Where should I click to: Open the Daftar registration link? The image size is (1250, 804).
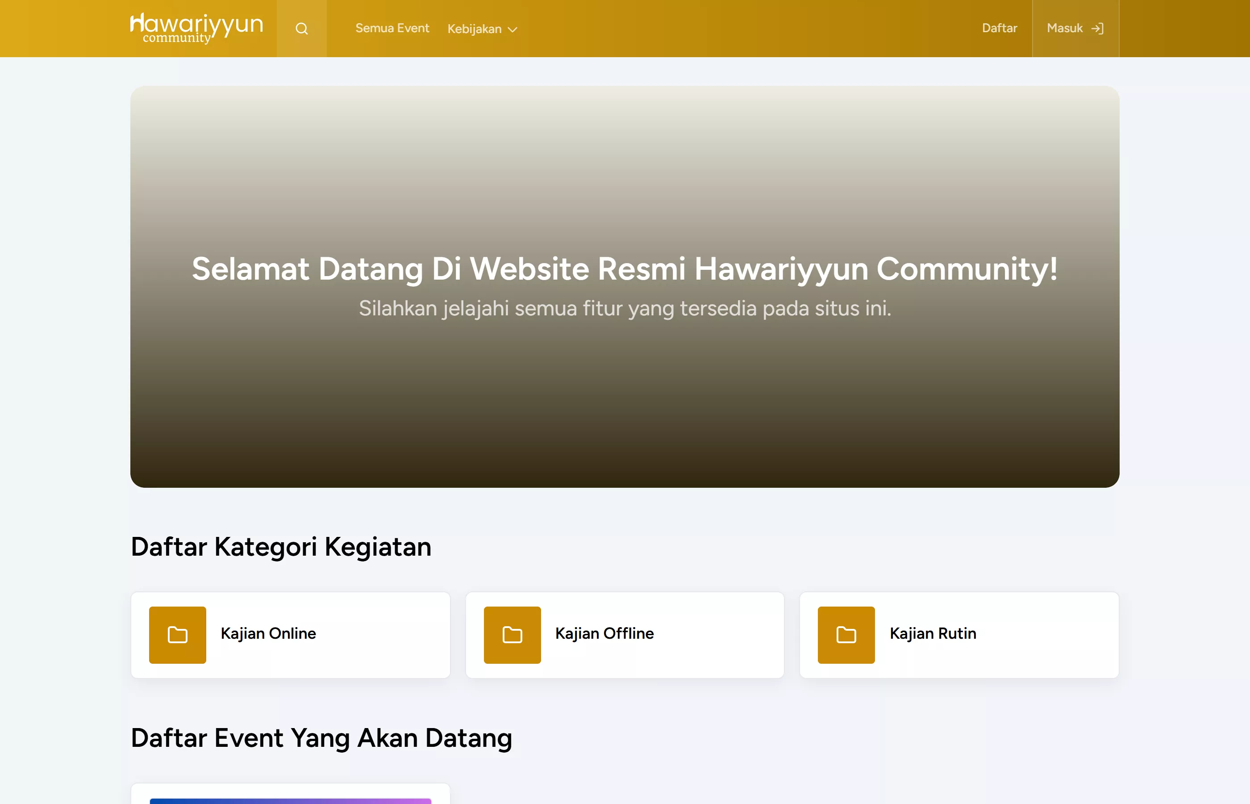pyautogui.click(x=999, y=28)
